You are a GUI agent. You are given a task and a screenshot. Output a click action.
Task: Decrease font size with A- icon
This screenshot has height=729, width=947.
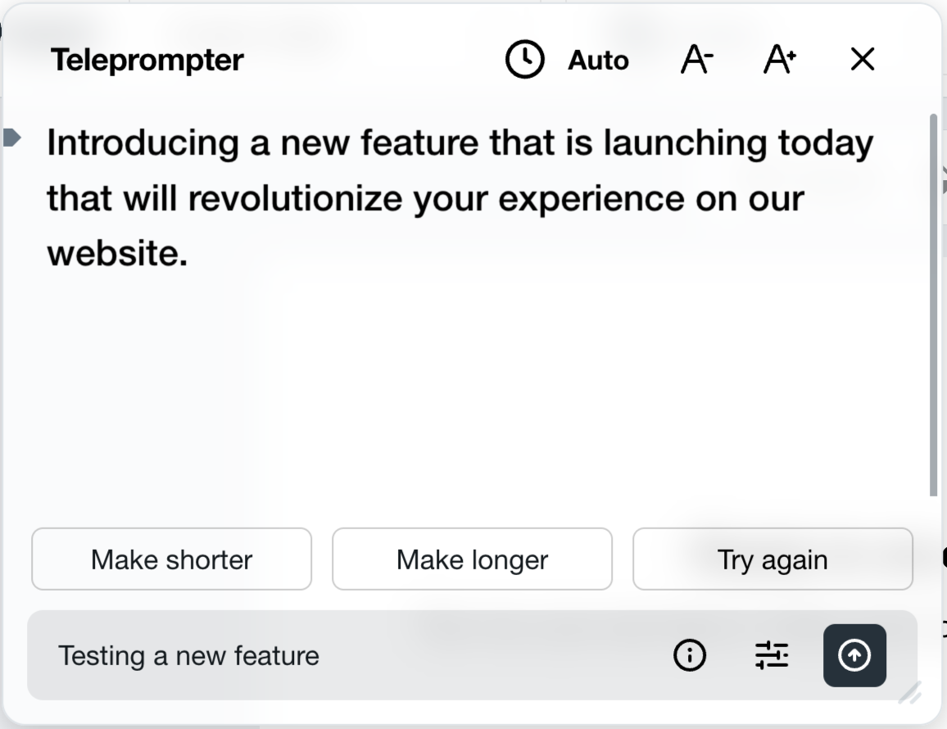pos(697,60)
